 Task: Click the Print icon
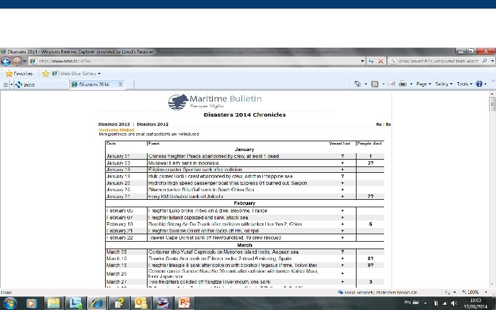(402, 84)
